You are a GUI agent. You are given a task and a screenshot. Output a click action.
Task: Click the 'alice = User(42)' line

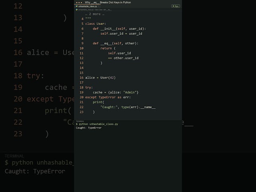pyautogui.click(x=100, y=78)
